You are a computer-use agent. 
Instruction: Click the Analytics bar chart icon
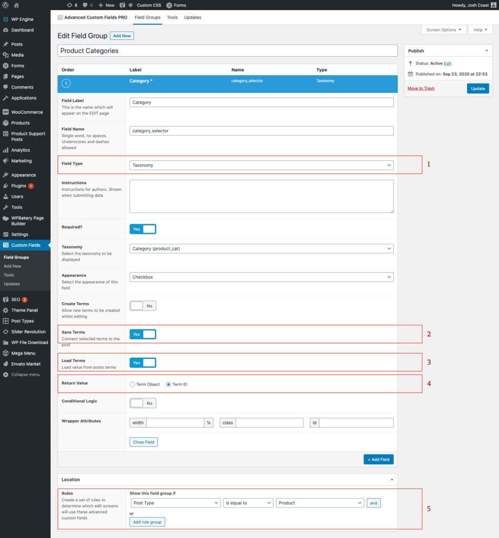pyautogui.click(x=5, y=150)
